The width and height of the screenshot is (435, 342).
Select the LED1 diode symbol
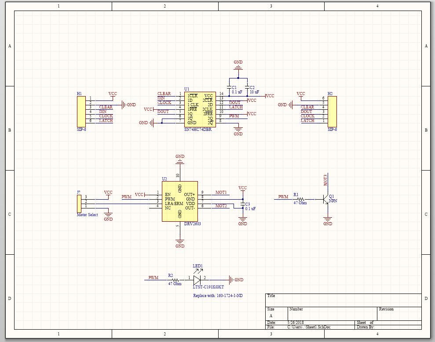(197, 279)
